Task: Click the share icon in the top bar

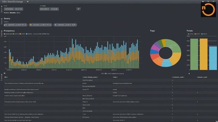Action: (x=214, y=1)
